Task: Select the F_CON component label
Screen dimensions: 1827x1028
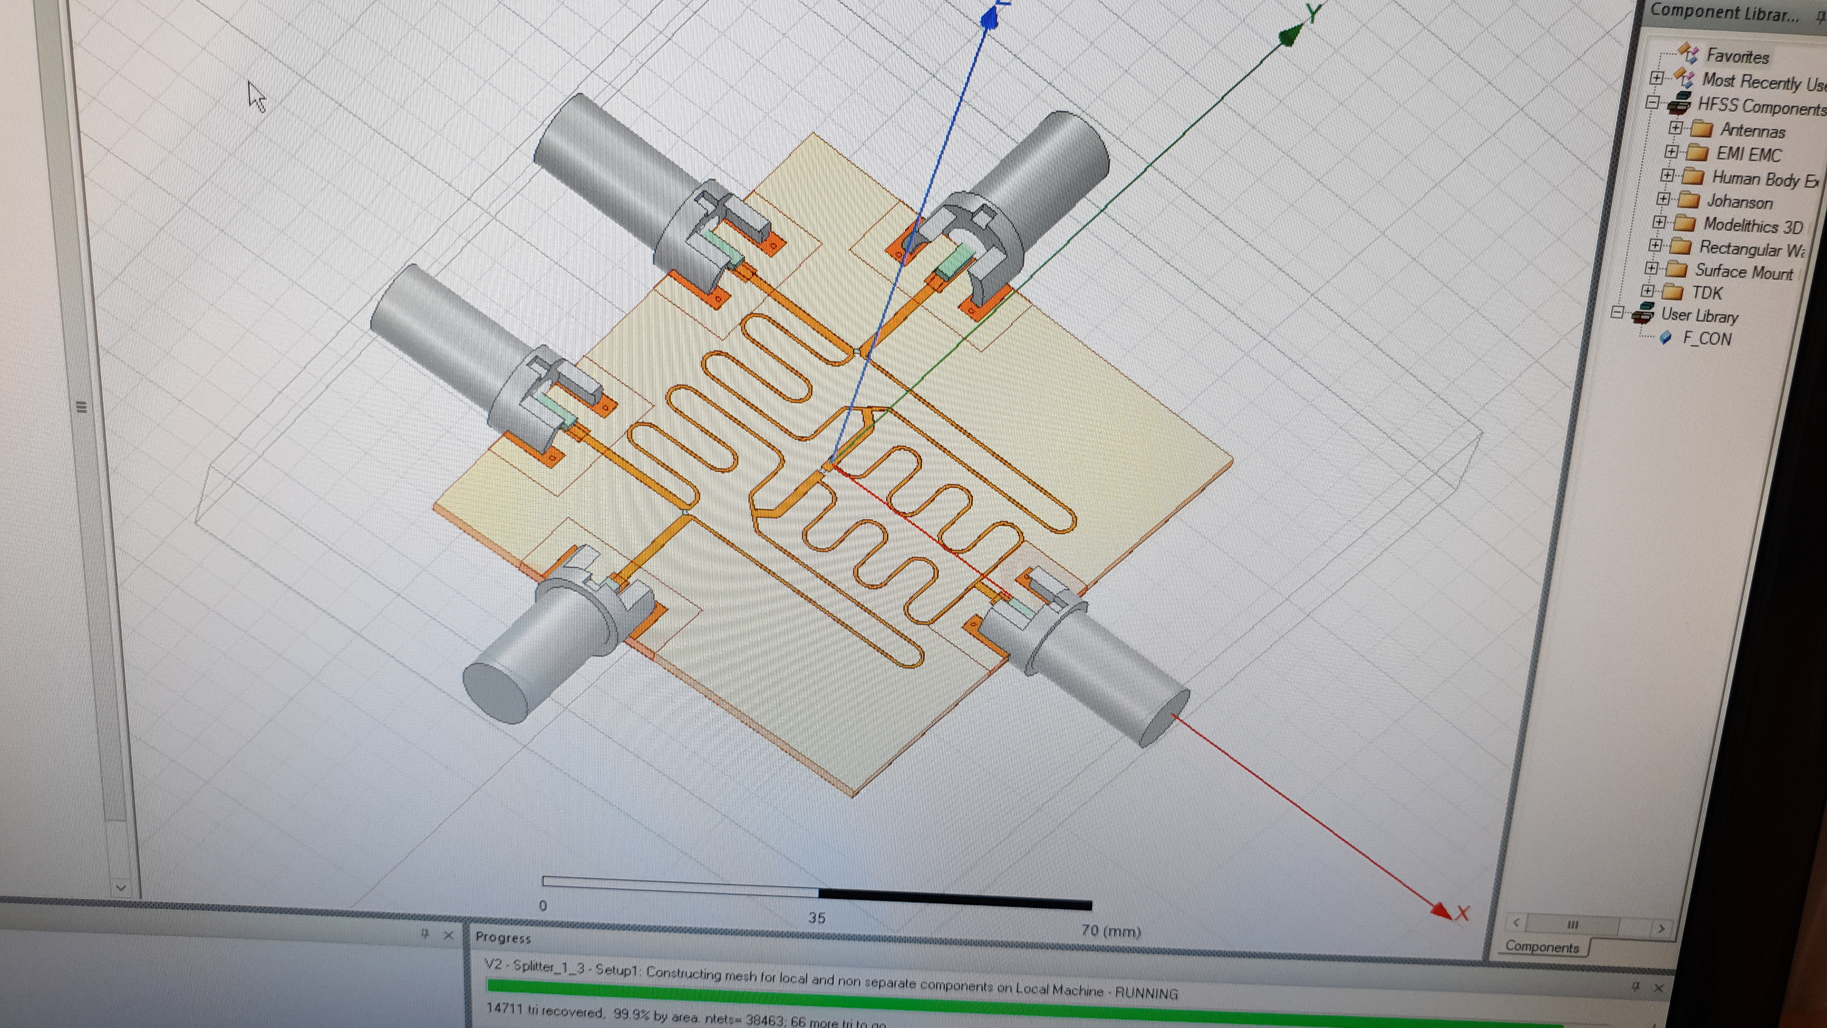Action: (x=1707, y=339)
